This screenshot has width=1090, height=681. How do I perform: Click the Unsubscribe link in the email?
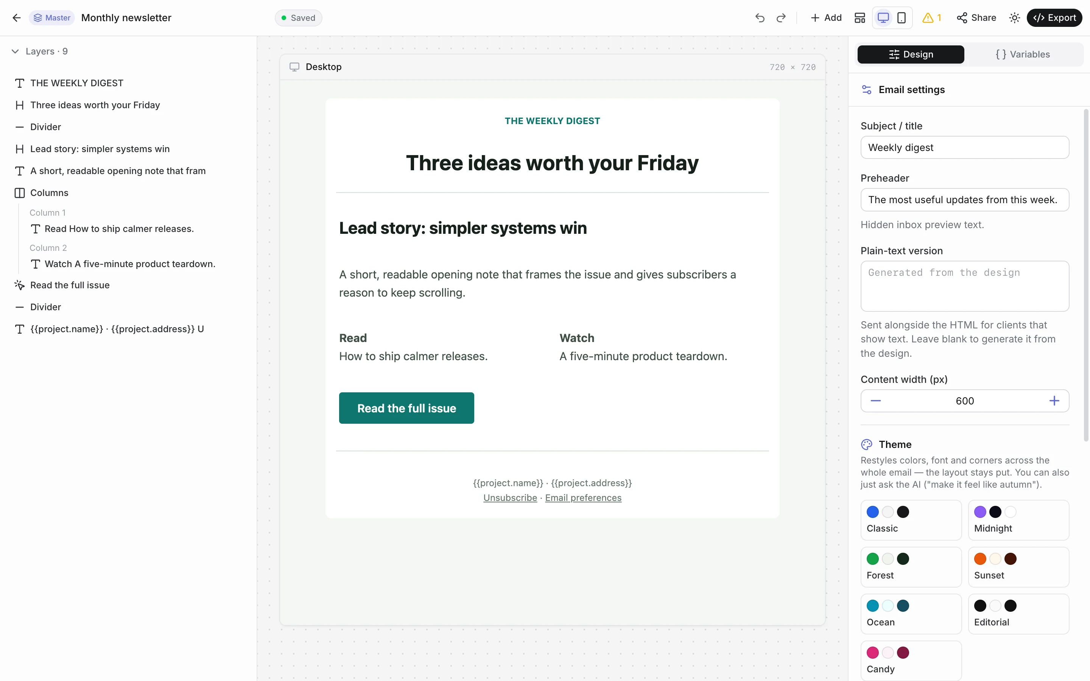point(510,498)
